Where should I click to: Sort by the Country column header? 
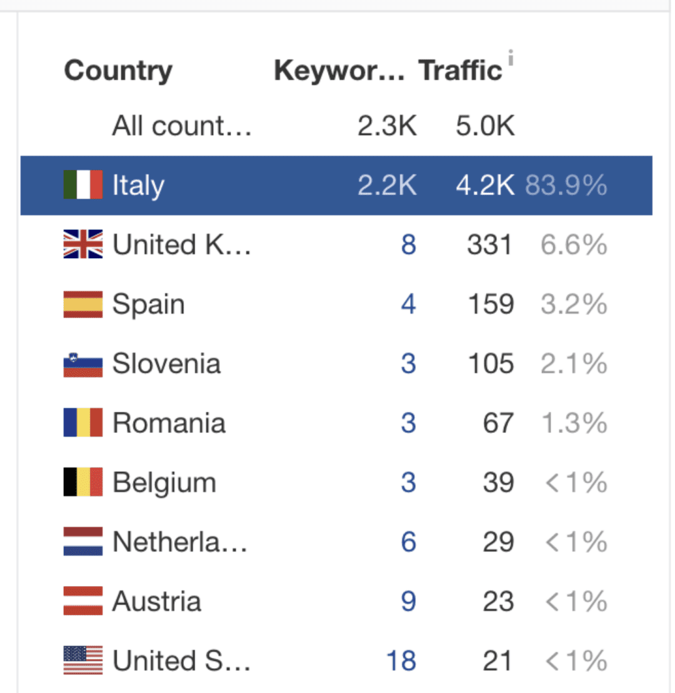coord(118,71)
